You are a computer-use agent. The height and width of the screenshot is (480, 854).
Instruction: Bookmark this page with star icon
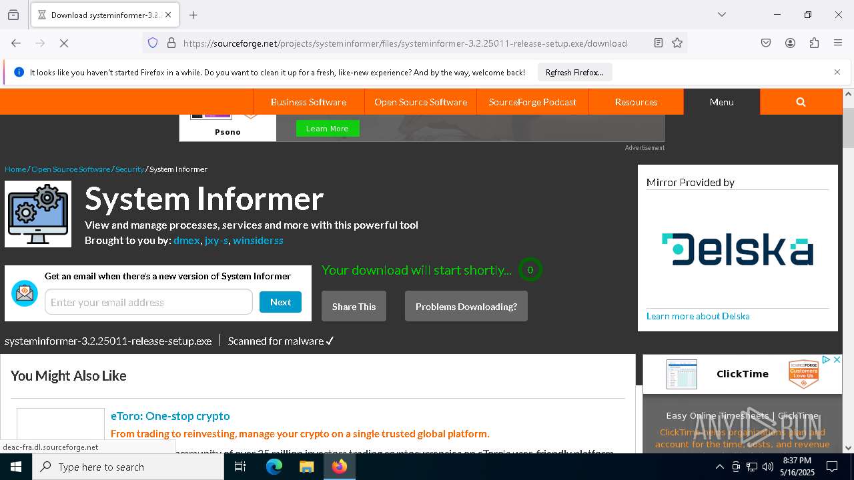[x=677, y=43]
